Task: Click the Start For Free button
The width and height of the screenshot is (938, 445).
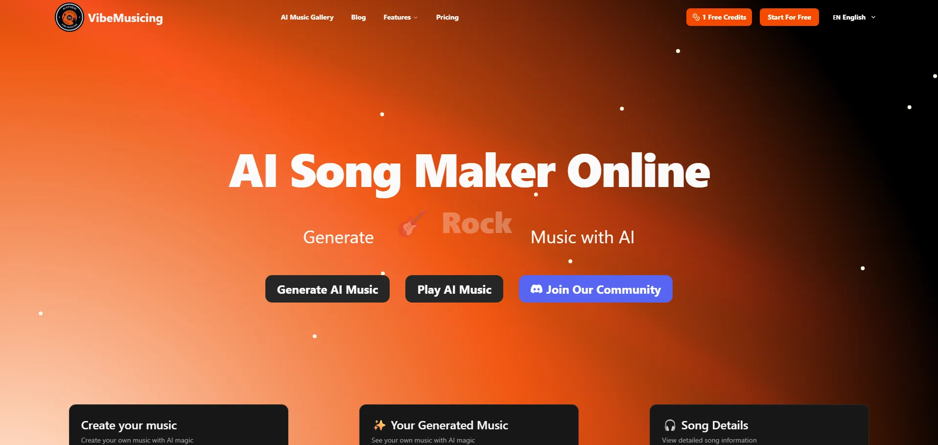Action: (x=789, y=17)
